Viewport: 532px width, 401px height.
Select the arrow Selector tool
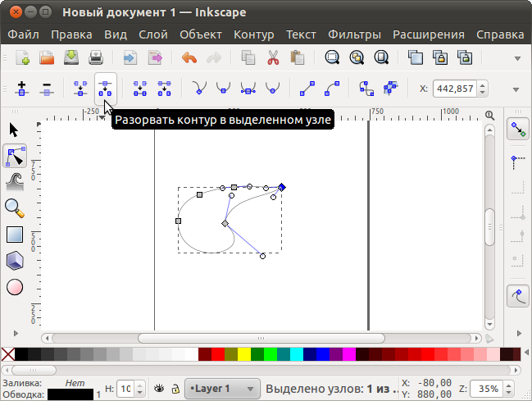click(x=14, y=130)
